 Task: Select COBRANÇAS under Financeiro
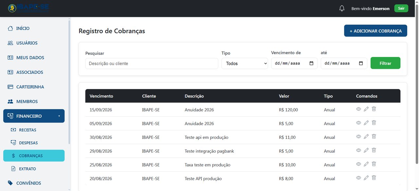pyautogui.click(x=34, y=156)
